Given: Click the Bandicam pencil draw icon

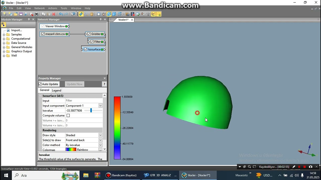Looking at the screenshot, I should pos(294,167).
